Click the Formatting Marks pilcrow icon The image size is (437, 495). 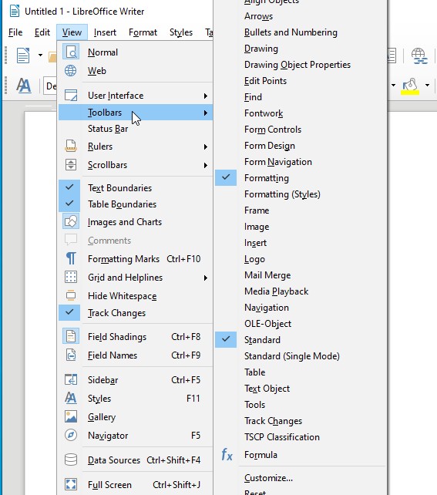(71, 258)
